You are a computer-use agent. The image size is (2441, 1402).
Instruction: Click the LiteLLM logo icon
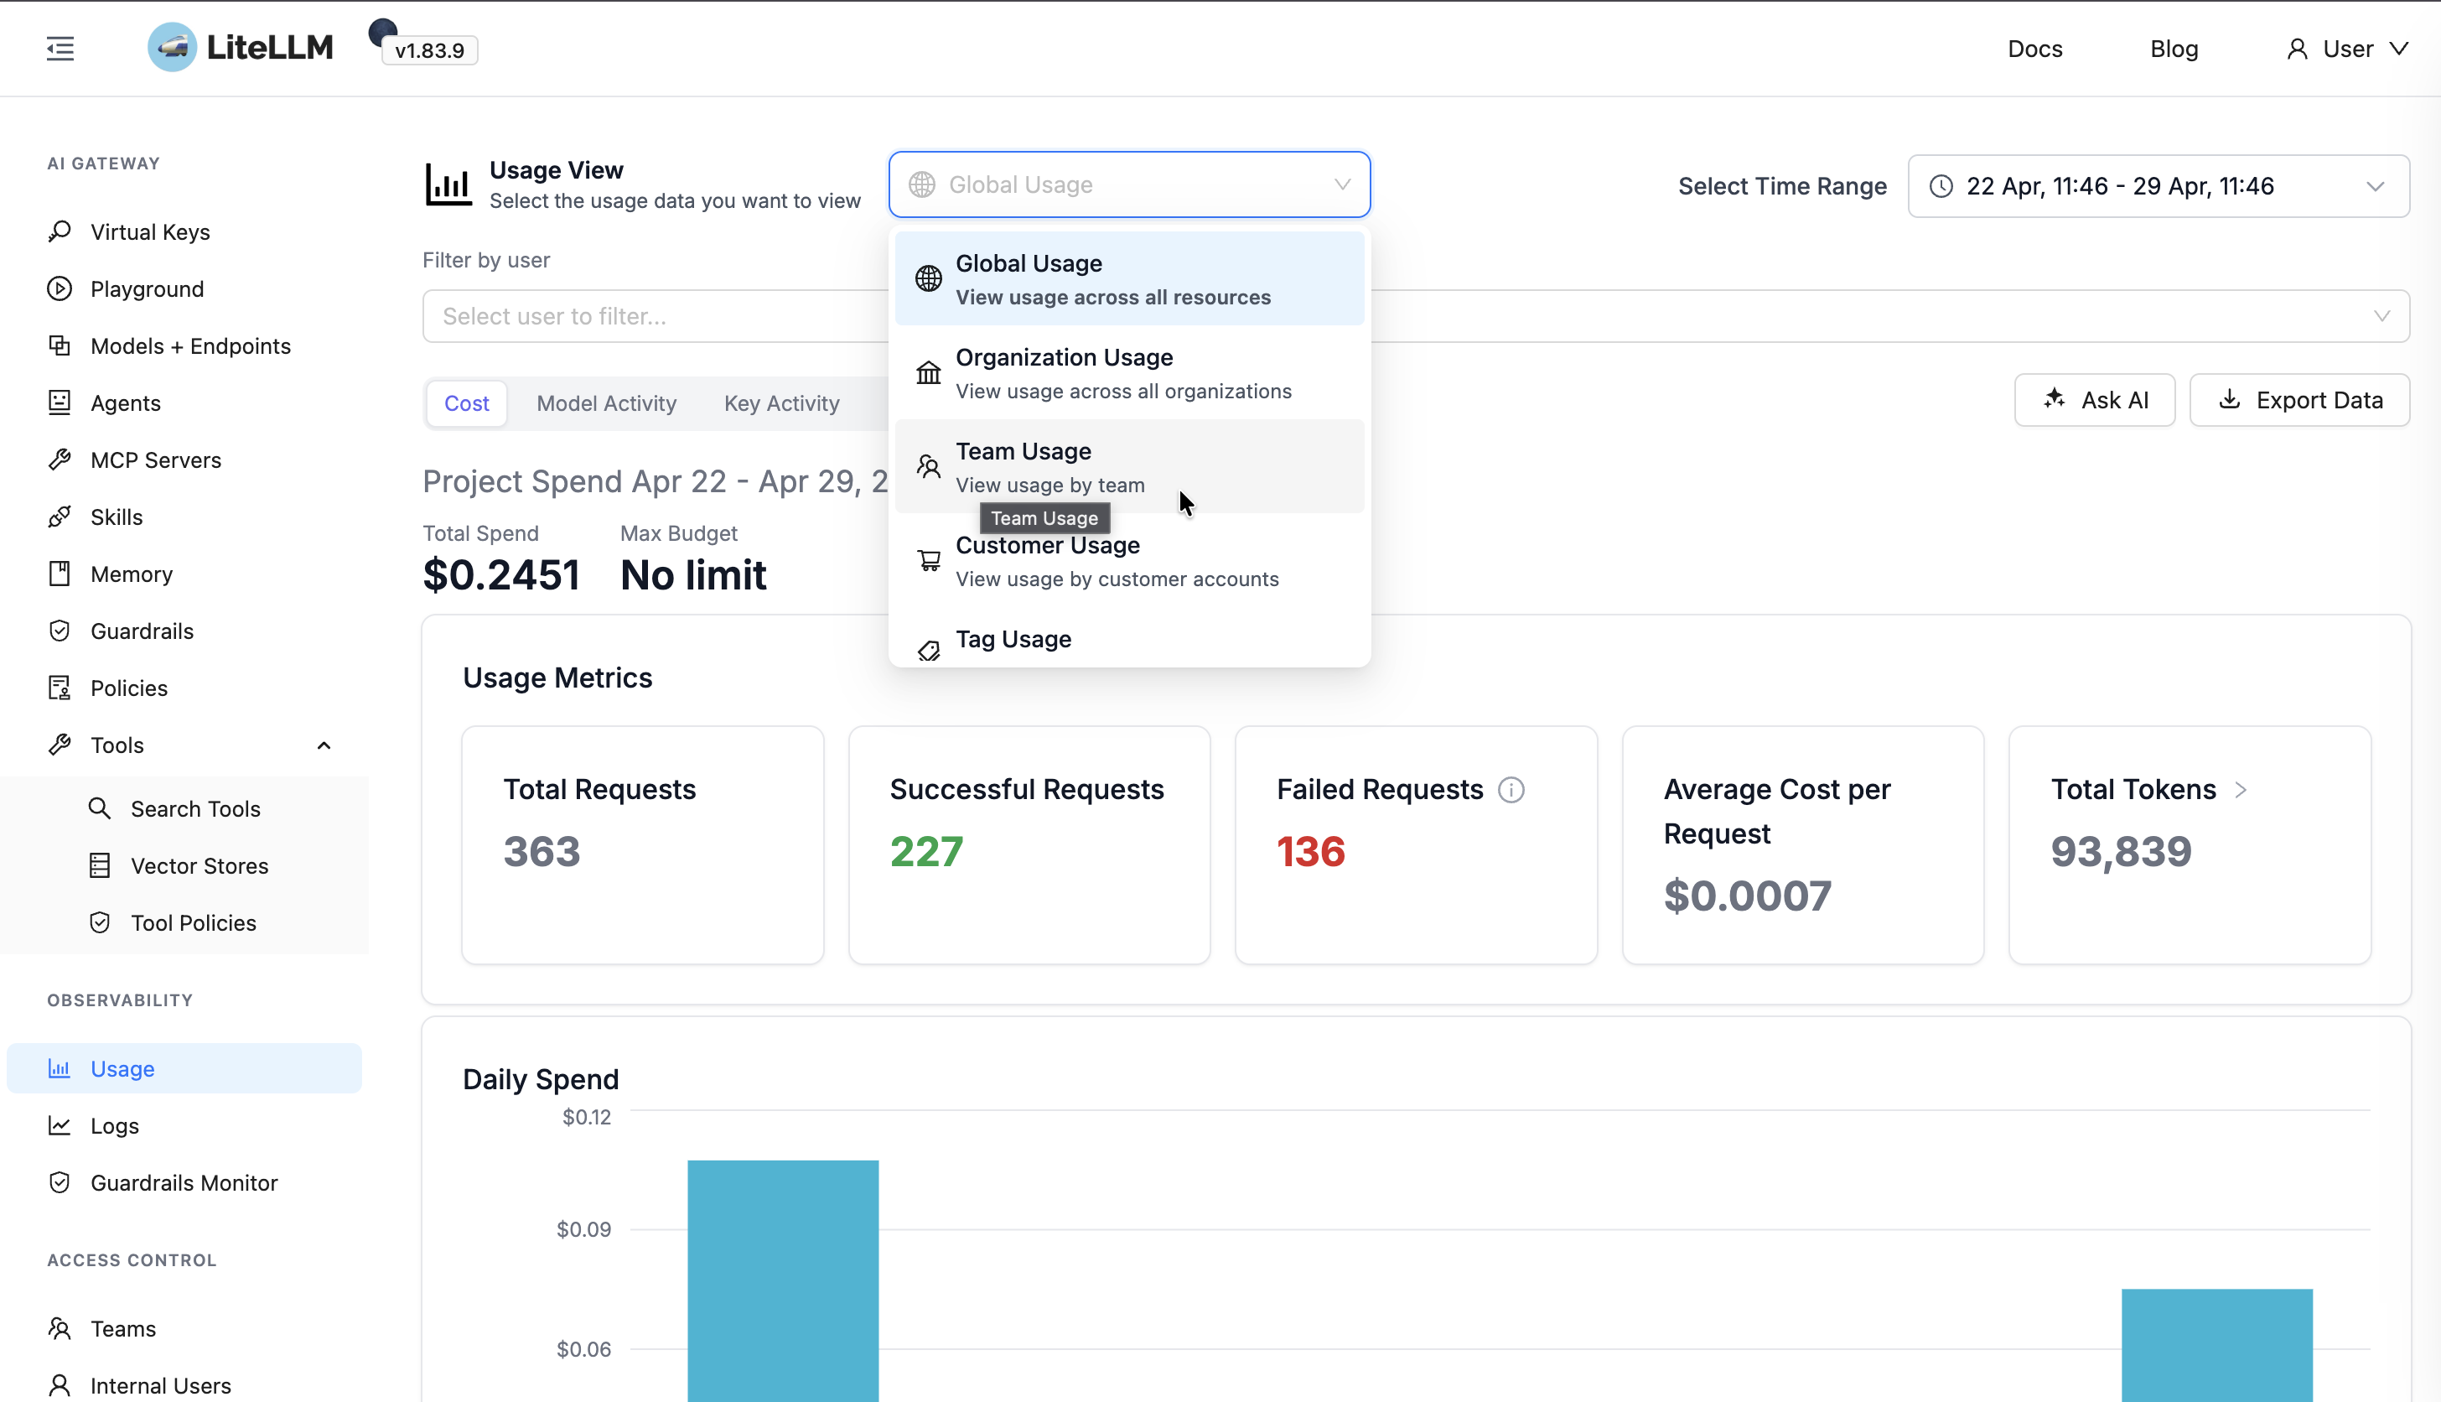pyautogui.click(x=173, y=47)
